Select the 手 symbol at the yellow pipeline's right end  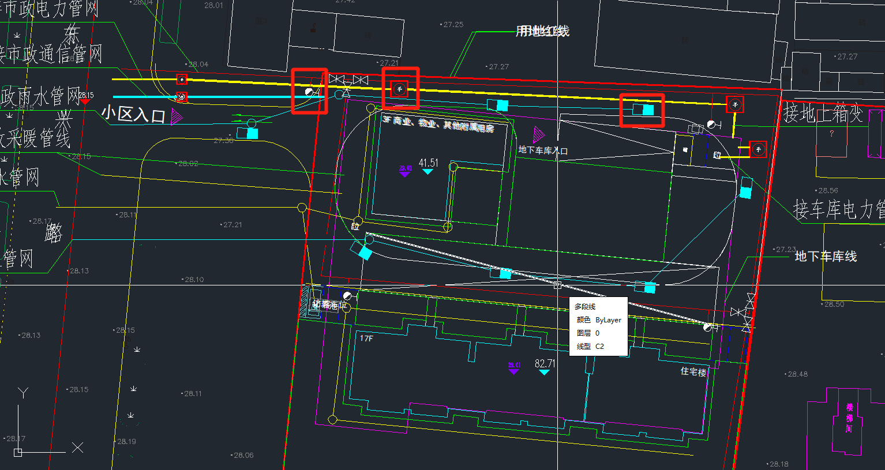(734, 104)
